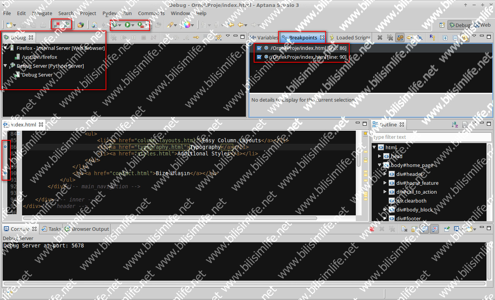This screenshot has width=495, height=300.
Task: Click Expand All icon in Breakpoints view
Action: (445, 37)
